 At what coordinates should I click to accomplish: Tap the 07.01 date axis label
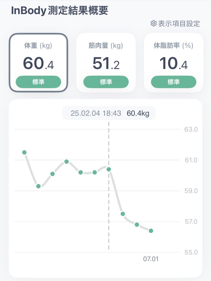[151, 259]
